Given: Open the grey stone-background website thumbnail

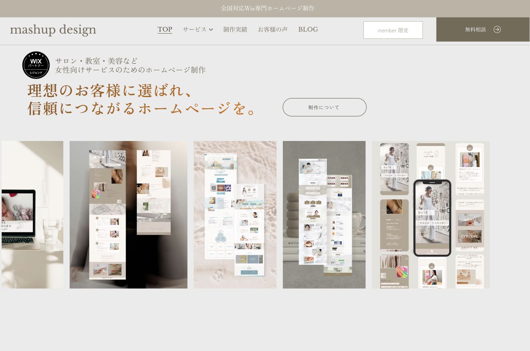Looking at the screenshot, I should pyautogui.click(x=324, y=214).
